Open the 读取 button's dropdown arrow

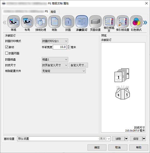[x=126, y=139]
